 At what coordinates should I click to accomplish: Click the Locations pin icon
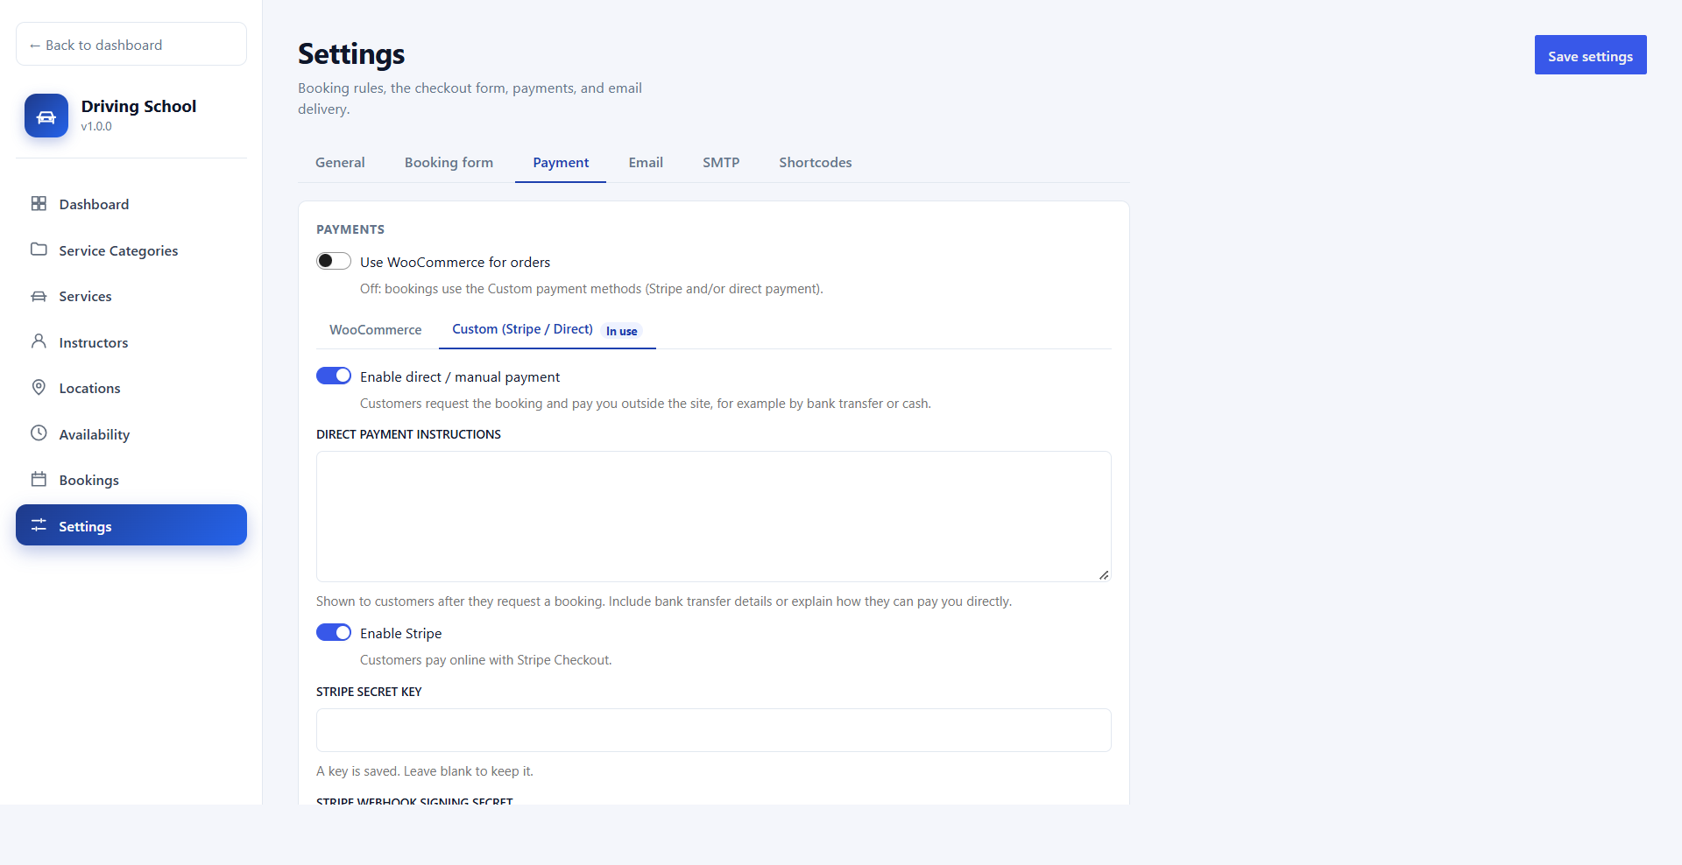coord(39,387)
